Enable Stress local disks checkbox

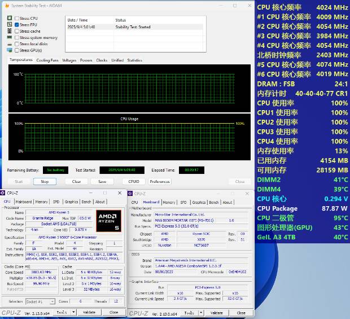pos(17,44)
